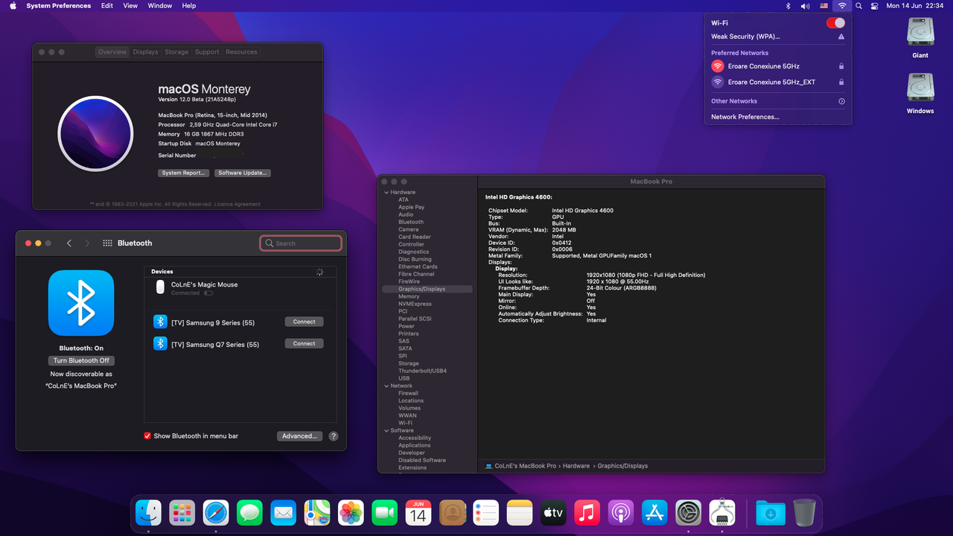Select Eroare Conexiune 5GHz_EXT network
The width and height of the screenshot is (953, 536).
[778, 82]
